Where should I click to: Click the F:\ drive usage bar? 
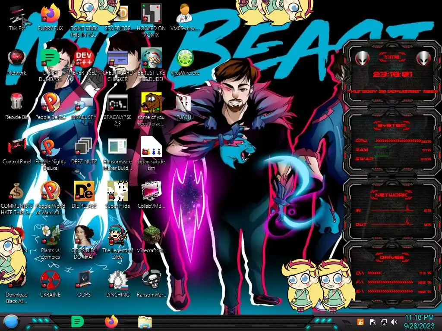[391, 282]
